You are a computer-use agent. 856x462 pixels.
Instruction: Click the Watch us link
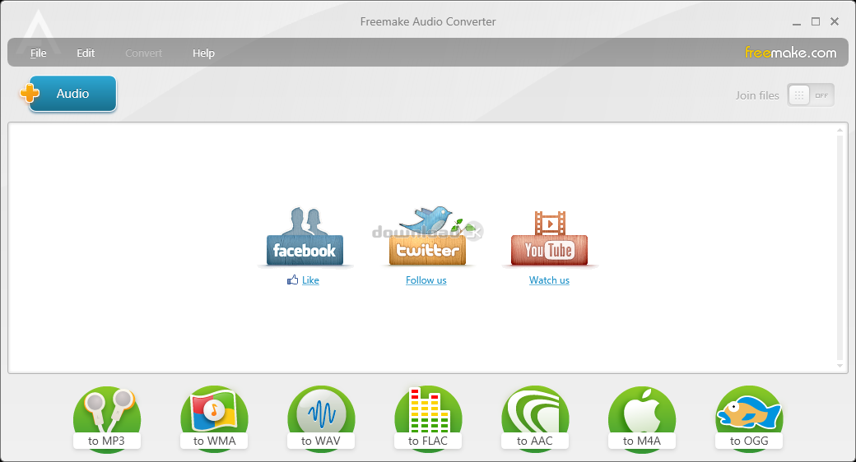(549, 280)
